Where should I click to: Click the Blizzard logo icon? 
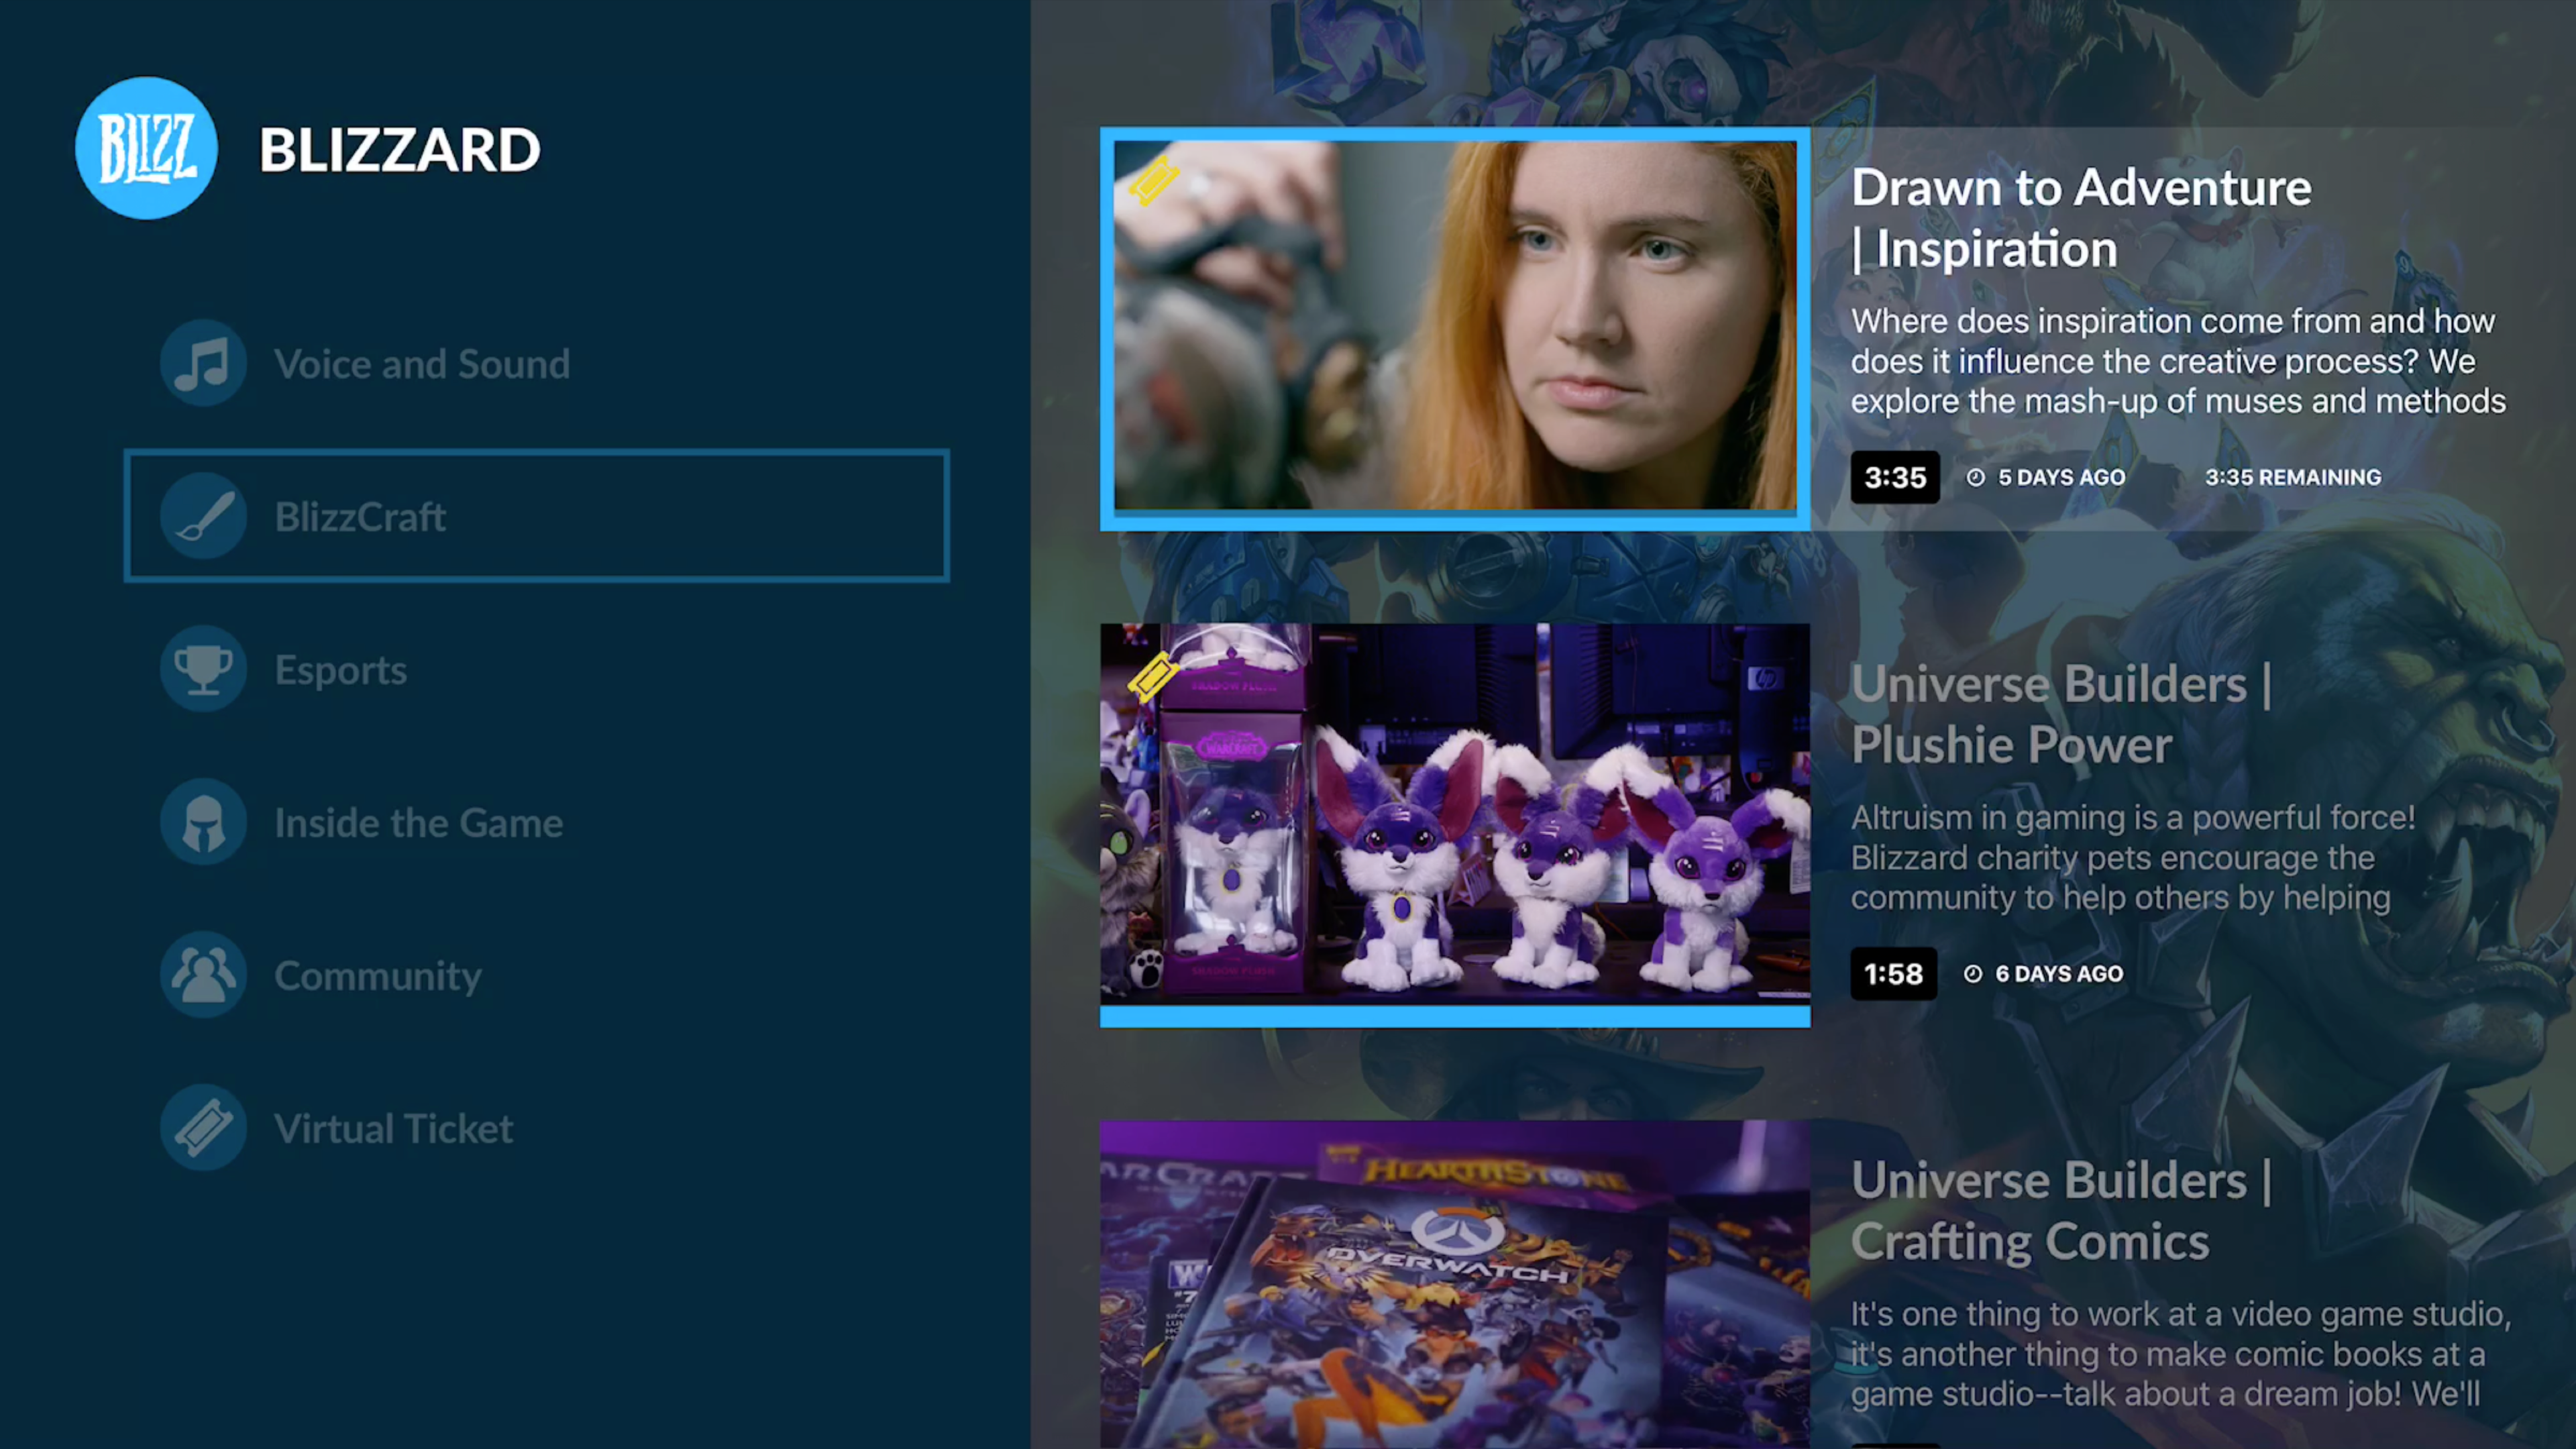(x=146, y=148)
